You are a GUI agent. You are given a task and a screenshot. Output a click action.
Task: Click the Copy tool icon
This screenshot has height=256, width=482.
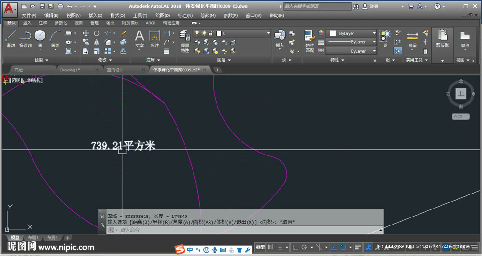click(86, 42)
